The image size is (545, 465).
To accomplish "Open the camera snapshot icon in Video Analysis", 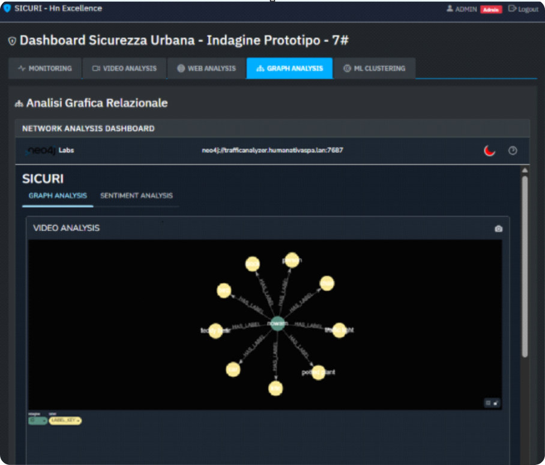I will (498, 229).
